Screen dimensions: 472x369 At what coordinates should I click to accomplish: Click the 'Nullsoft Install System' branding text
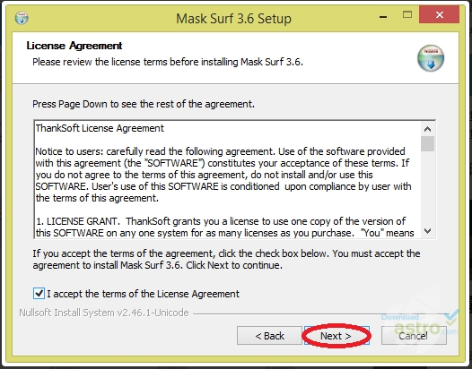tap(104, 313)
